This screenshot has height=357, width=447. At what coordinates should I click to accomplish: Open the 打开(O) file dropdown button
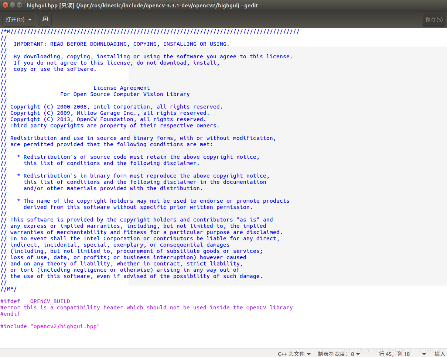[x=19, y=19]
